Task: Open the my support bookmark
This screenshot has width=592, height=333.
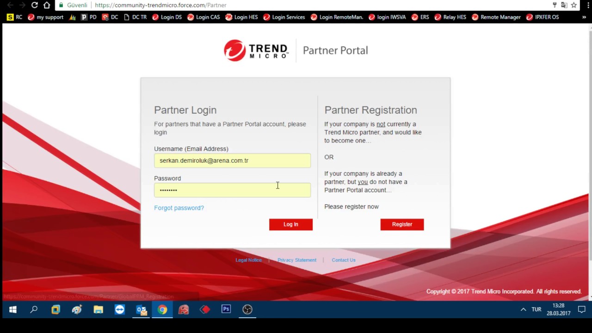Action: 45,17
